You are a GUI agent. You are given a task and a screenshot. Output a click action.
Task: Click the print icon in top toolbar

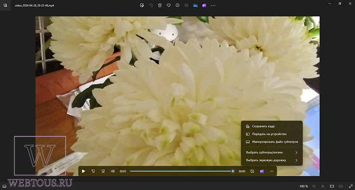point(186,5)
